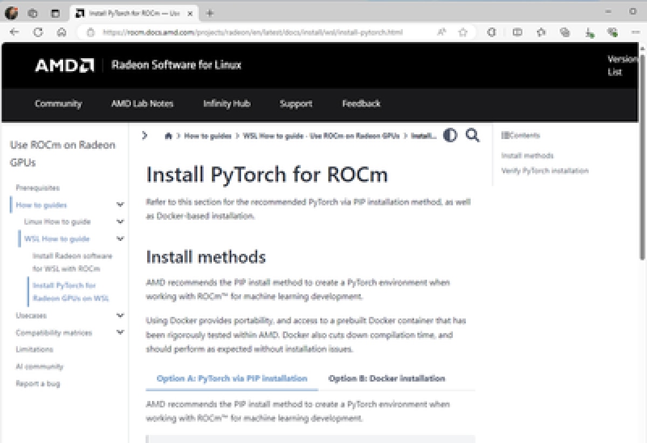This screenshot has width=647, height=443.
Task: Collapse the WSL How to guide chevron
Action: pyautogui.click(x=120, y=239)
